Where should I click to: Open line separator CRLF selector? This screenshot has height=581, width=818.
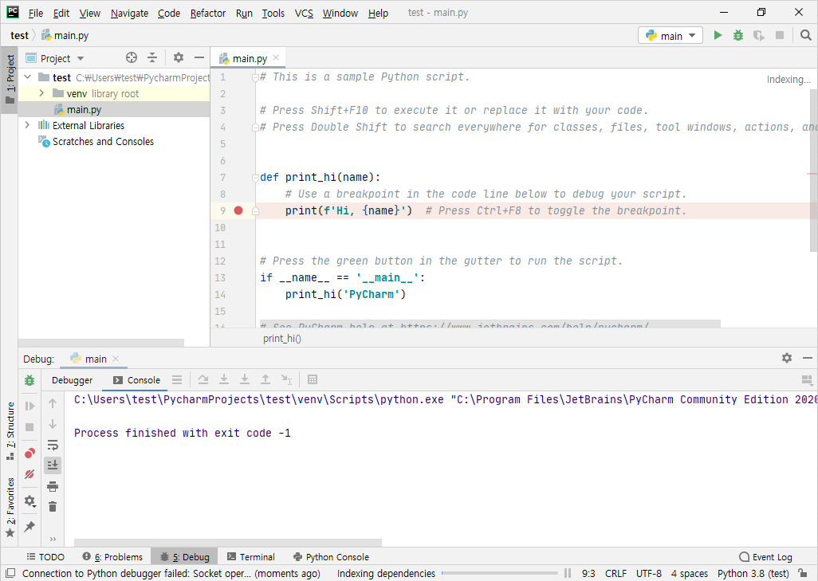[615, 573]
